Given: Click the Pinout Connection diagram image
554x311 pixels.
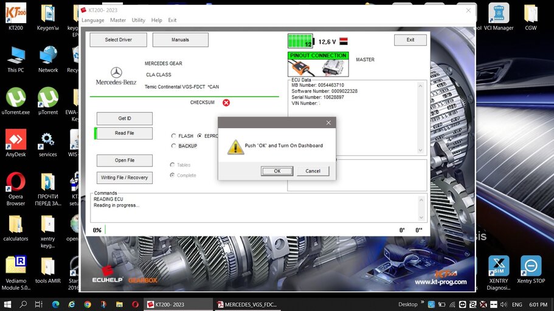Looking at the screenshot, I should [318, 68].
